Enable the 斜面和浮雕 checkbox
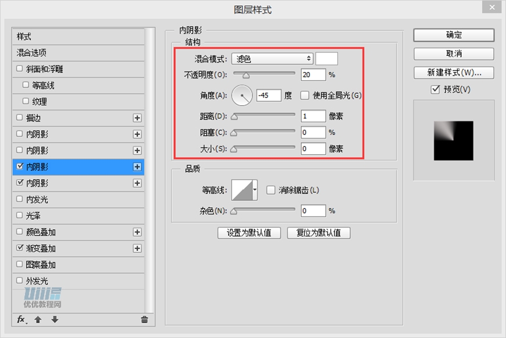The image size is (506, 338). [x=19, y=69]
